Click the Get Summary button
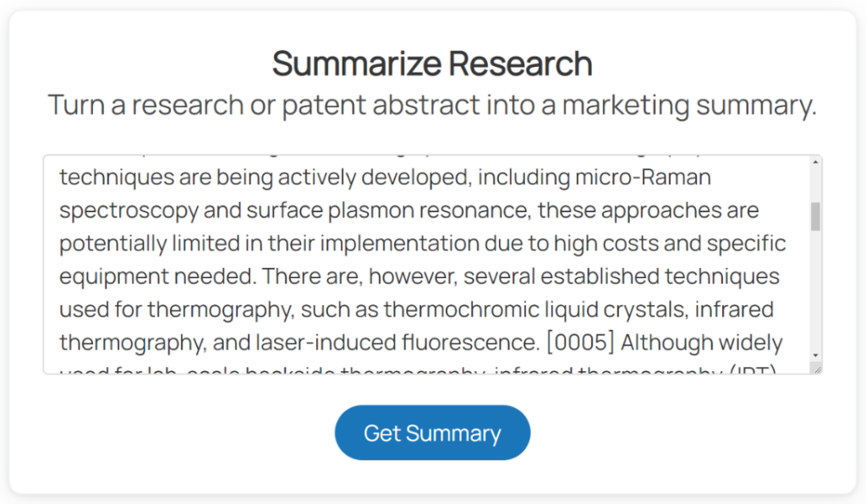The width and height of the screenshot is (866, 504). 432,433
